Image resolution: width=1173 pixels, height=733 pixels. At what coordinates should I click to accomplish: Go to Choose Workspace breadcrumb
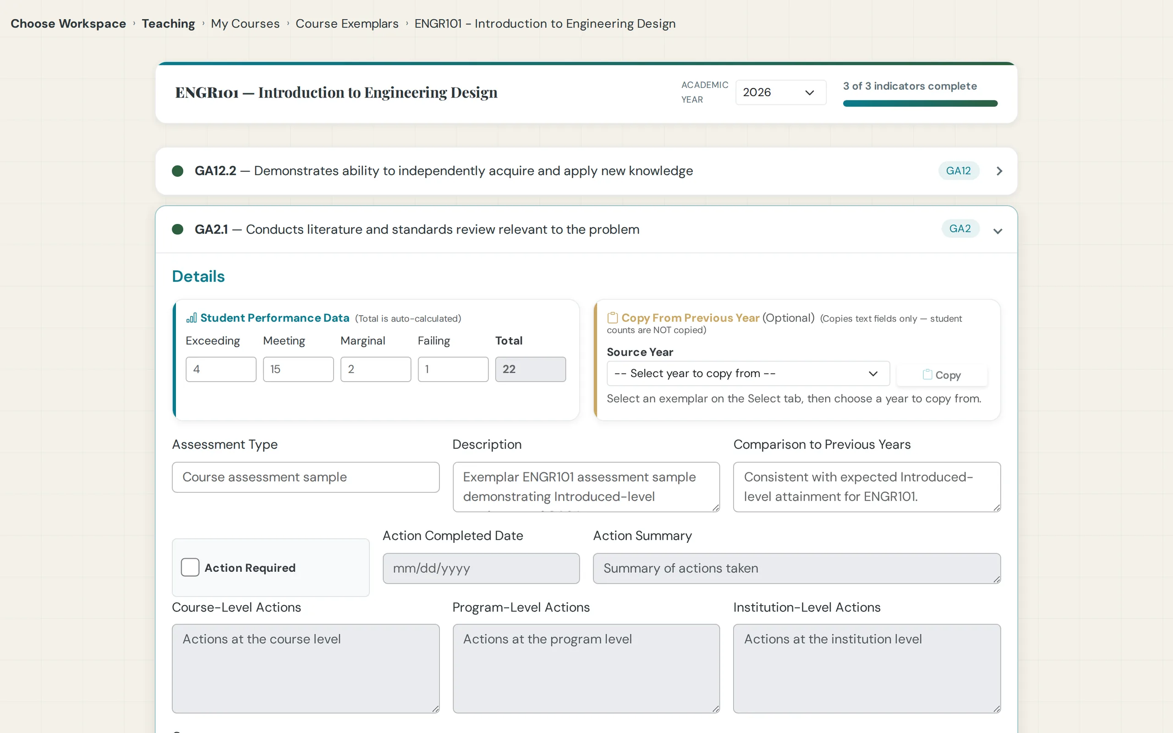point(68,24)
